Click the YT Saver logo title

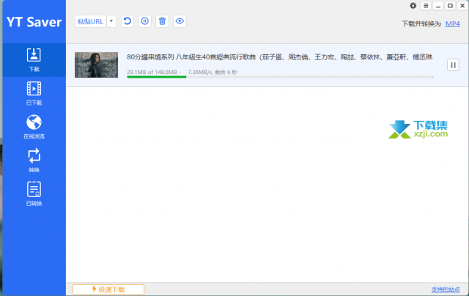(x=34, y=22)
